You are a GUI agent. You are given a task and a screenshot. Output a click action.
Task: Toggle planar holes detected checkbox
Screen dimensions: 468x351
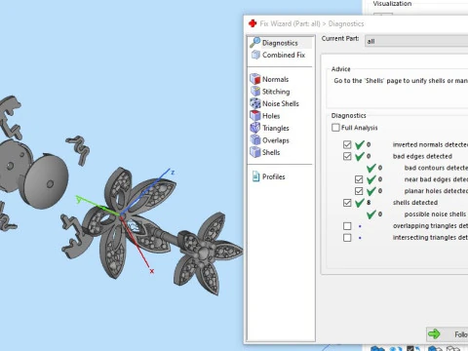(359, 191)
